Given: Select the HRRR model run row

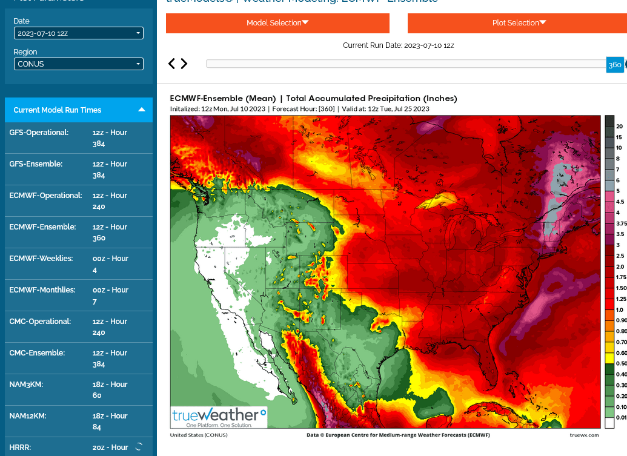Looking at the screenshot, I should click(x=78, y=447).
